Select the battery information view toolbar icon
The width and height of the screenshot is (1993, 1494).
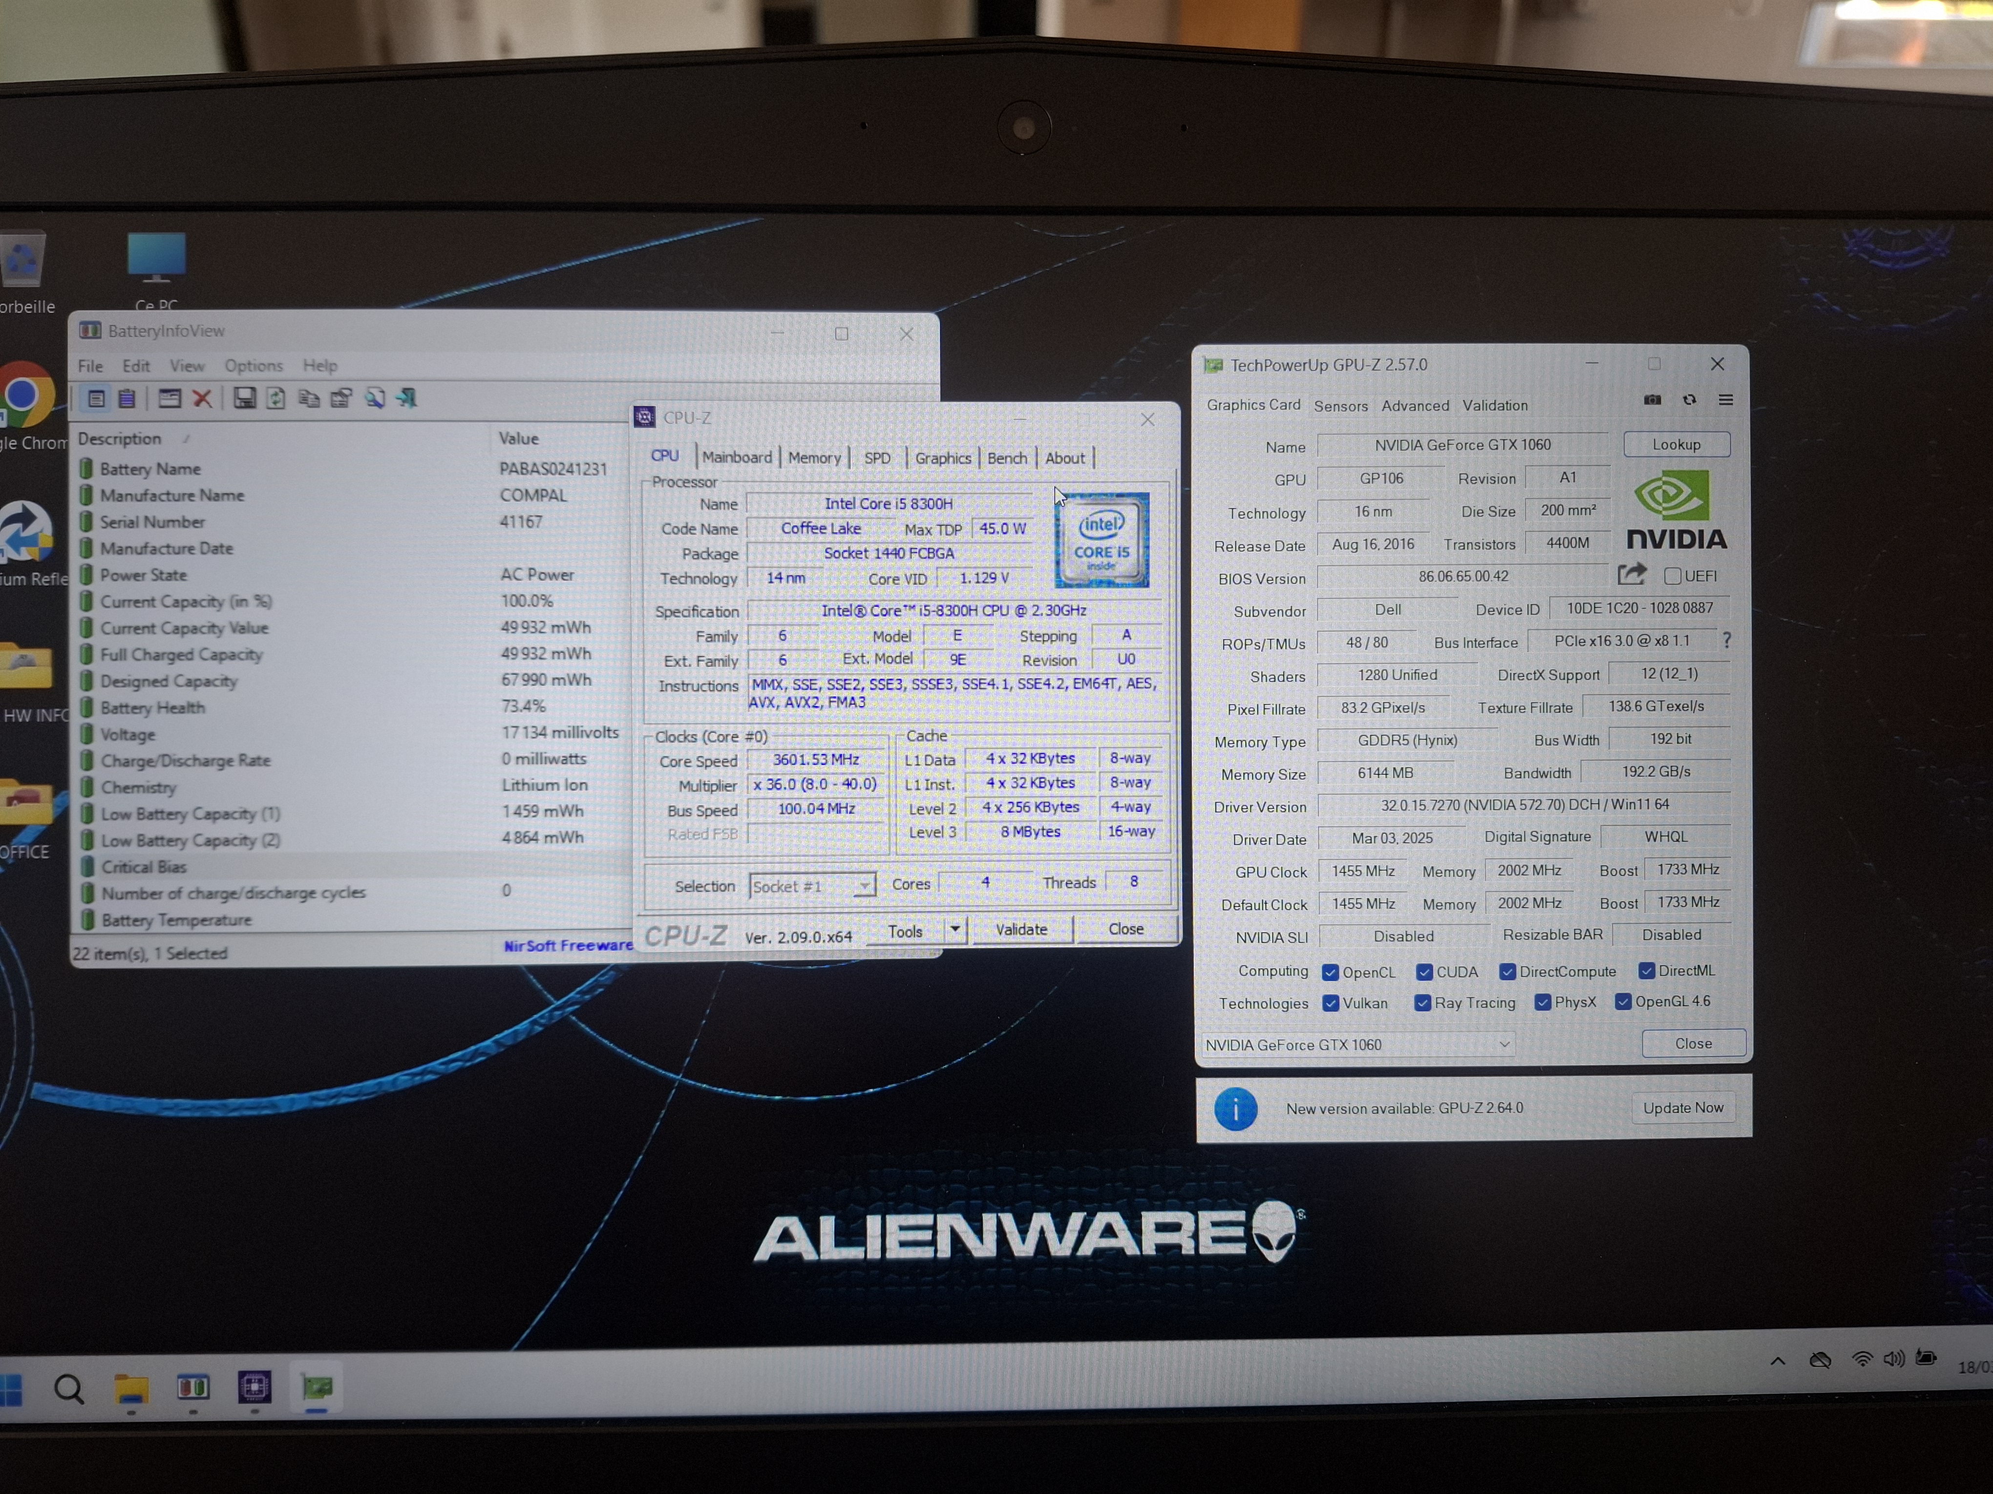pos(96,398)
